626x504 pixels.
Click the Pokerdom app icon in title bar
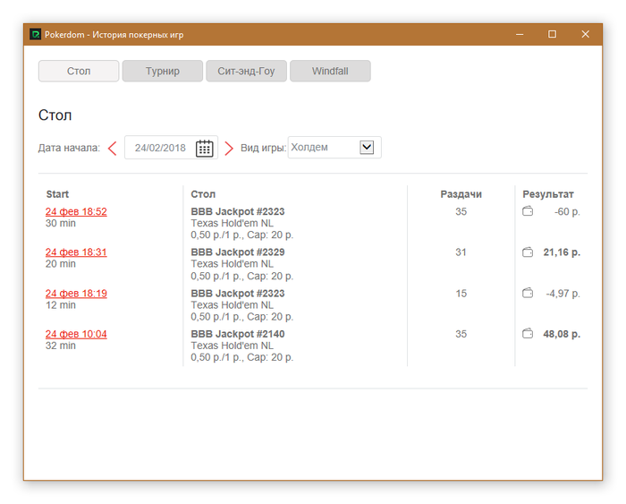(x=35, y=34)
